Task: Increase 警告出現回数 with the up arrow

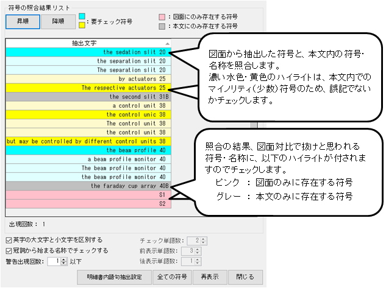Action: [x=64, y=259]
